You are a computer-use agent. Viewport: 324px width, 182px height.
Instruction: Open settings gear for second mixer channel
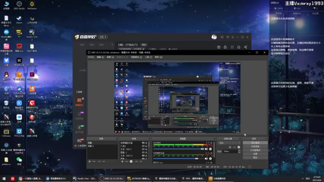210,159
